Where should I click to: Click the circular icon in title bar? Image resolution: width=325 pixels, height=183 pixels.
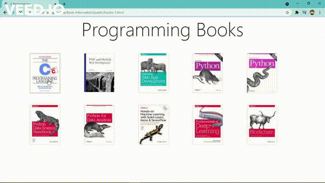tap(287, 4)
